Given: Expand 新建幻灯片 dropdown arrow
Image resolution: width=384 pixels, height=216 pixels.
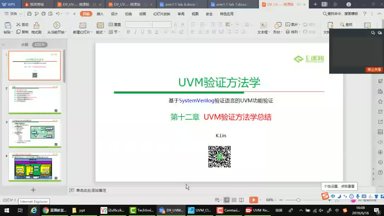Looking at the screenshot, I should pos(92,32).
